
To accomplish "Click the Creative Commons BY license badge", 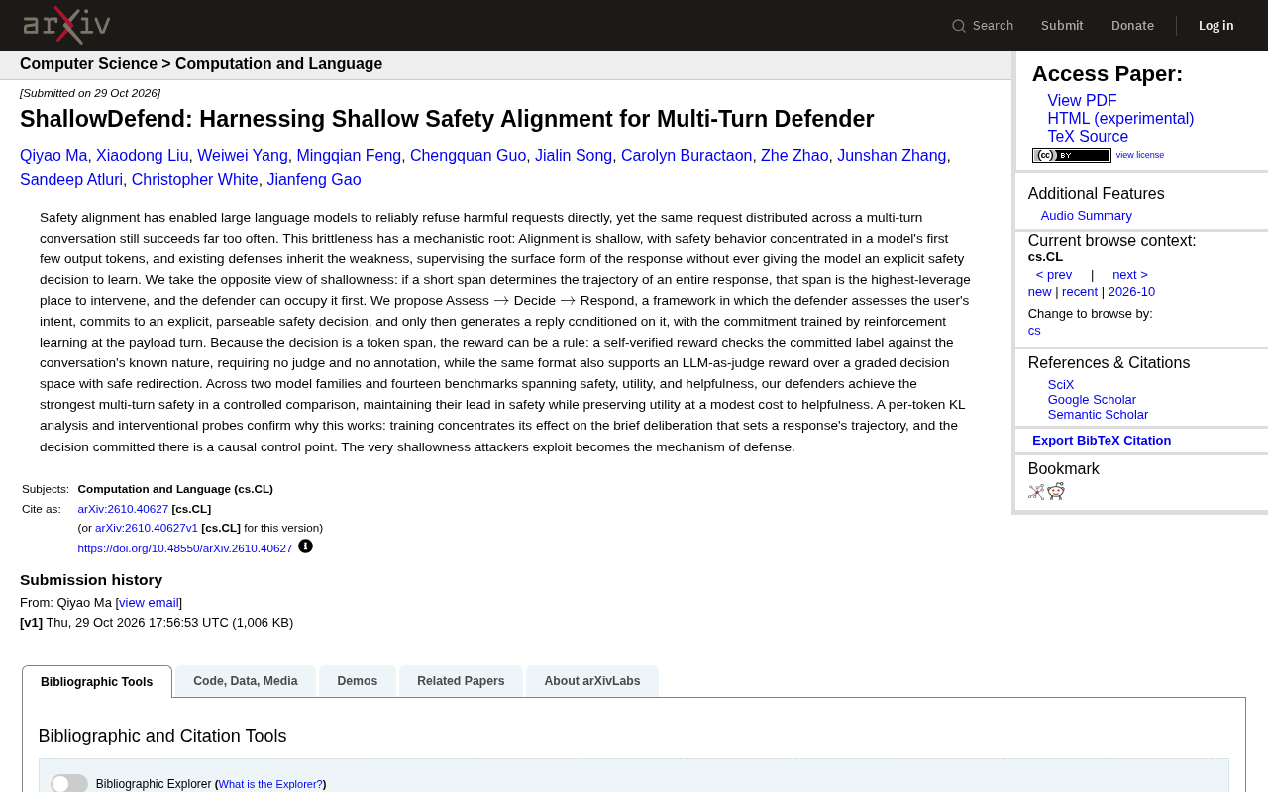I will pyautogui.click(x=1072, y=155).
